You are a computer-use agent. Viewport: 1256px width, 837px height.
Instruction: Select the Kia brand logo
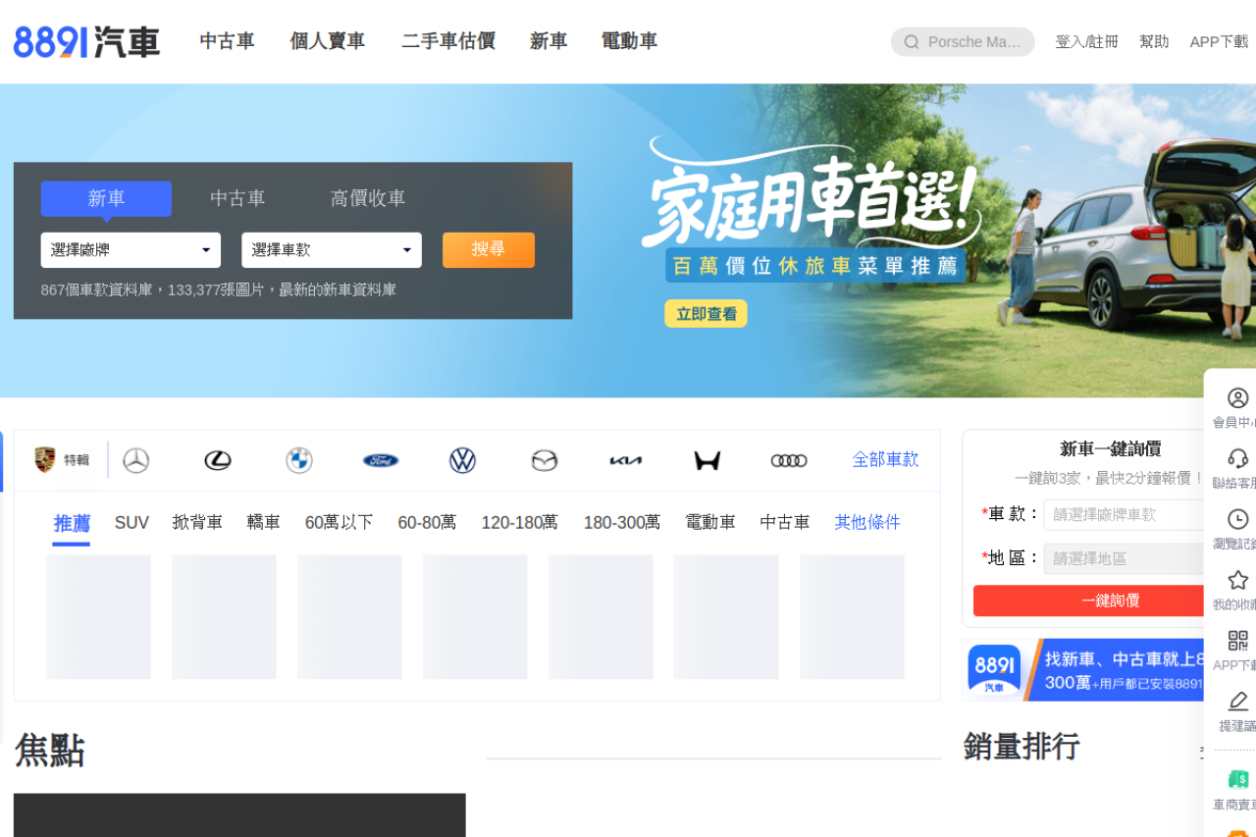625,460
